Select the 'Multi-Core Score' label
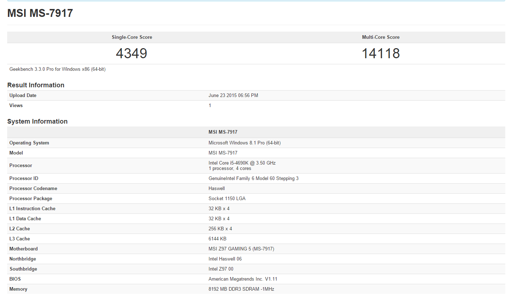 pos(381,37)
